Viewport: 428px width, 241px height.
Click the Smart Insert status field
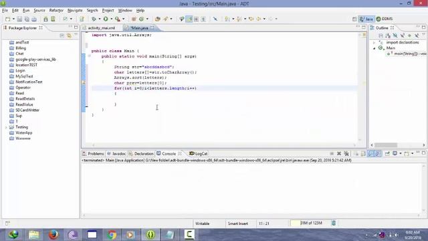coord(238,224)
